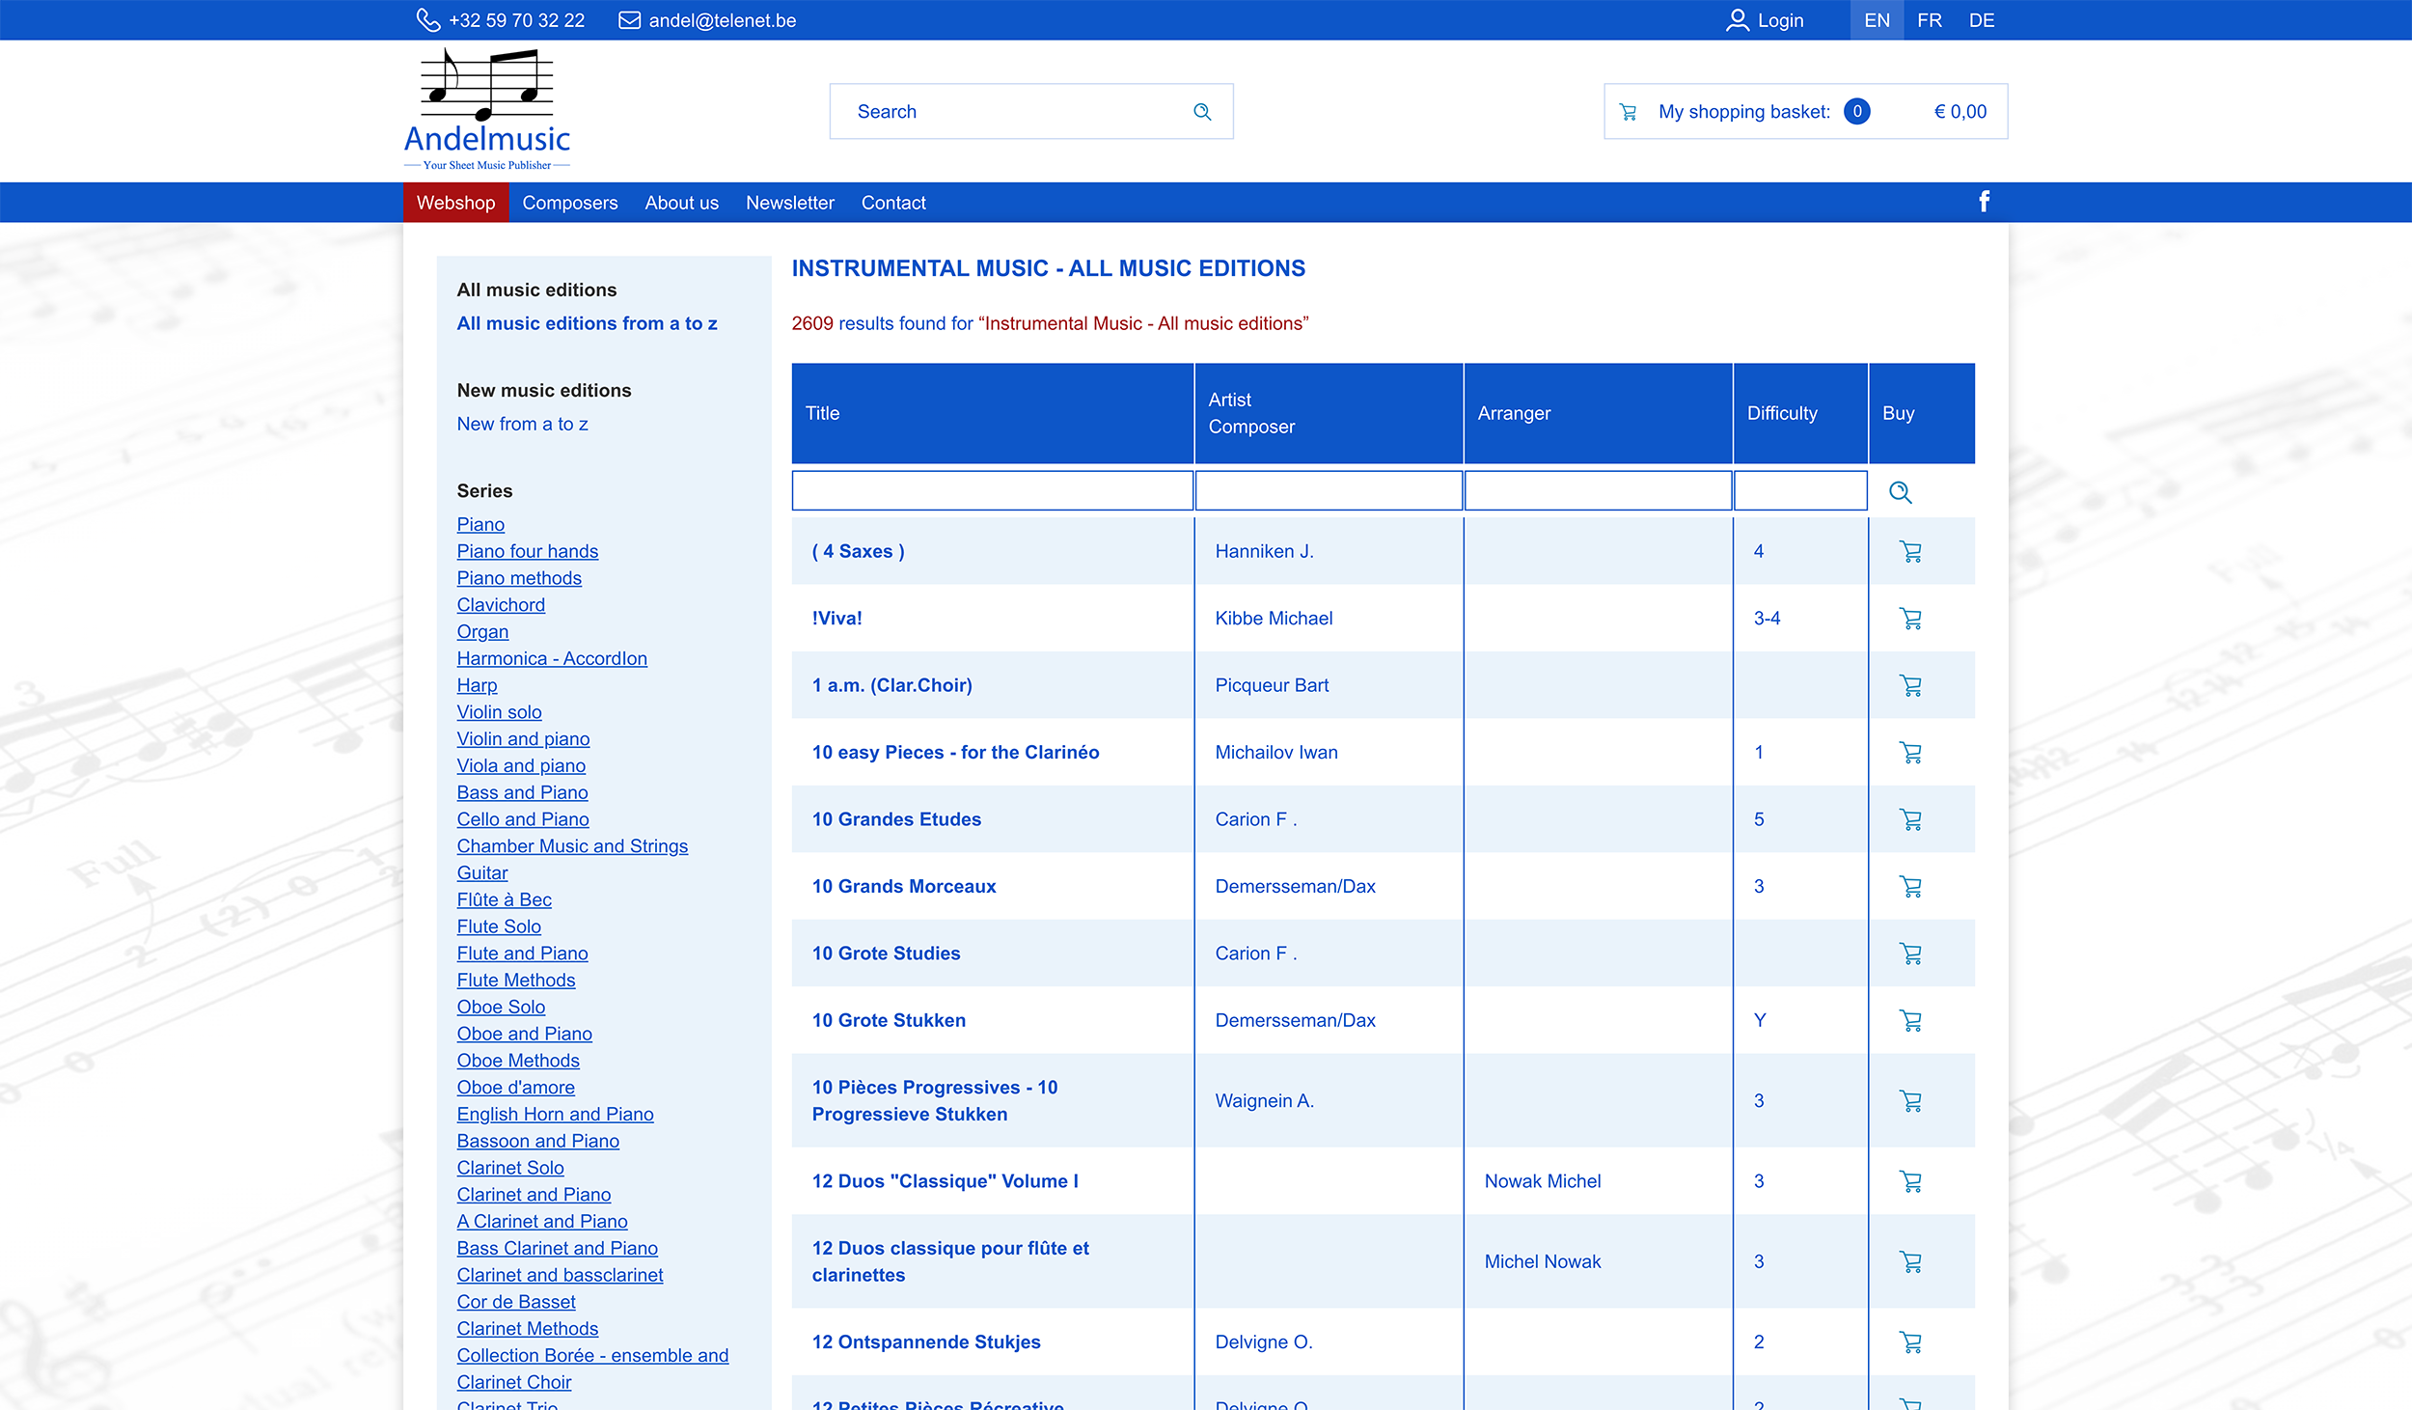Click the Login user icon
Viewport: 2412px width, 1410px height.
(1737, 20)
